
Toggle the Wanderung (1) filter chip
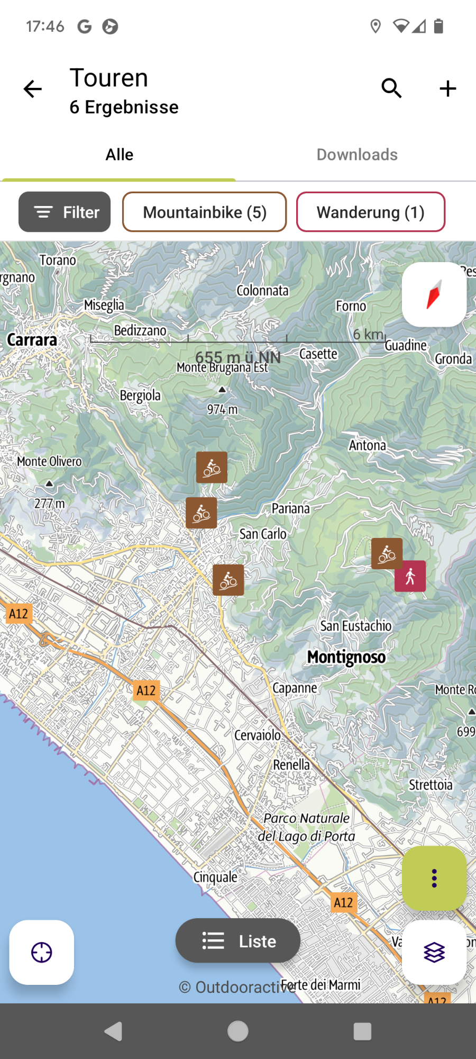coord(371,212)
